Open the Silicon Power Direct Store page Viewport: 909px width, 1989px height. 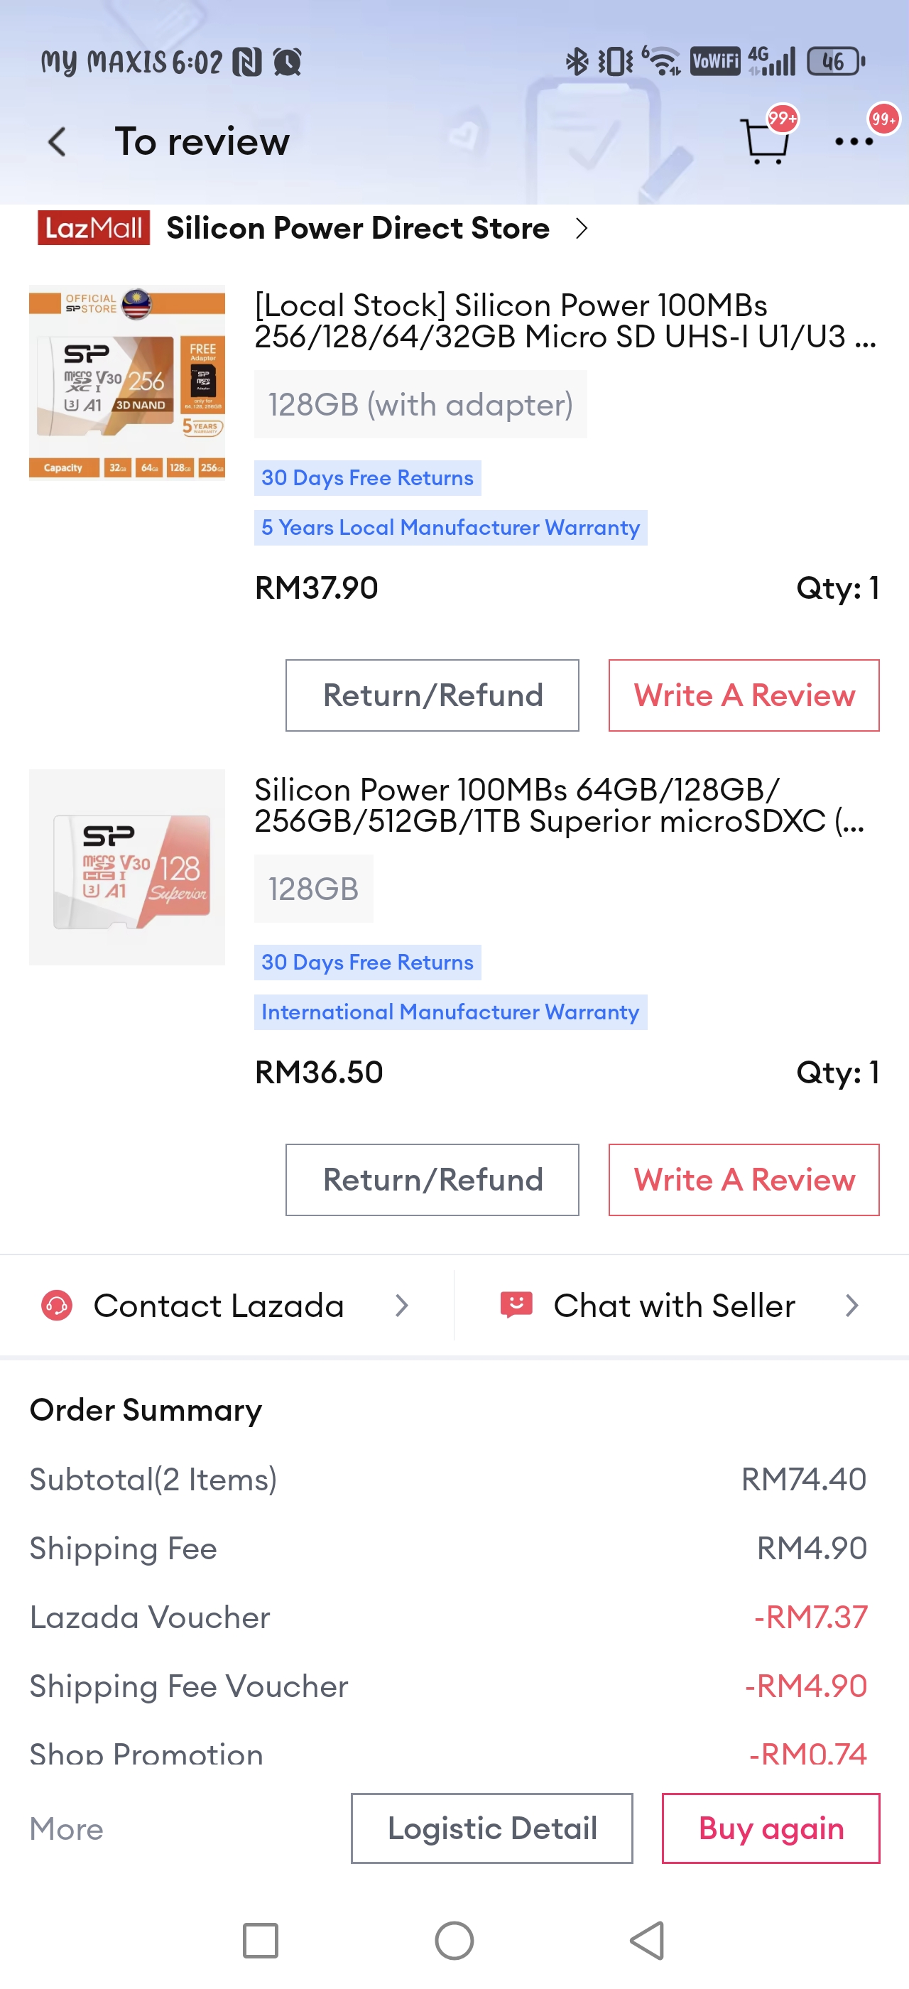click(357, 229)
